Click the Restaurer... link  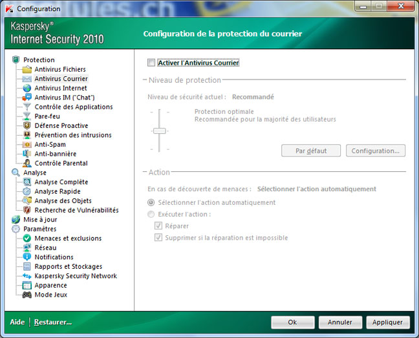(53, 322)
